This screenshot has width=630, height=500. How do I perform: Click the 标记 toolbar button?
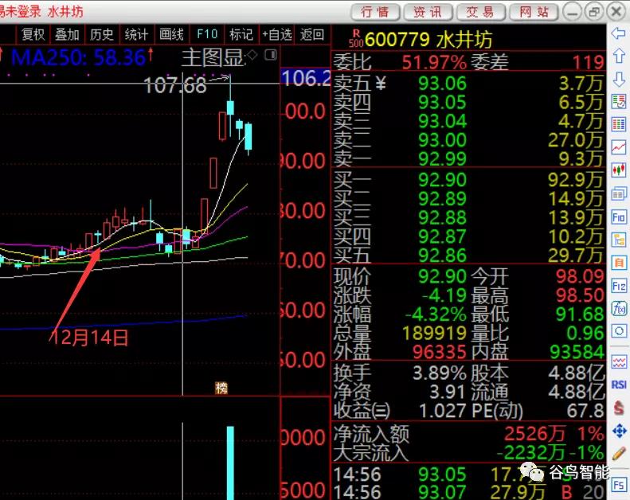241,34
